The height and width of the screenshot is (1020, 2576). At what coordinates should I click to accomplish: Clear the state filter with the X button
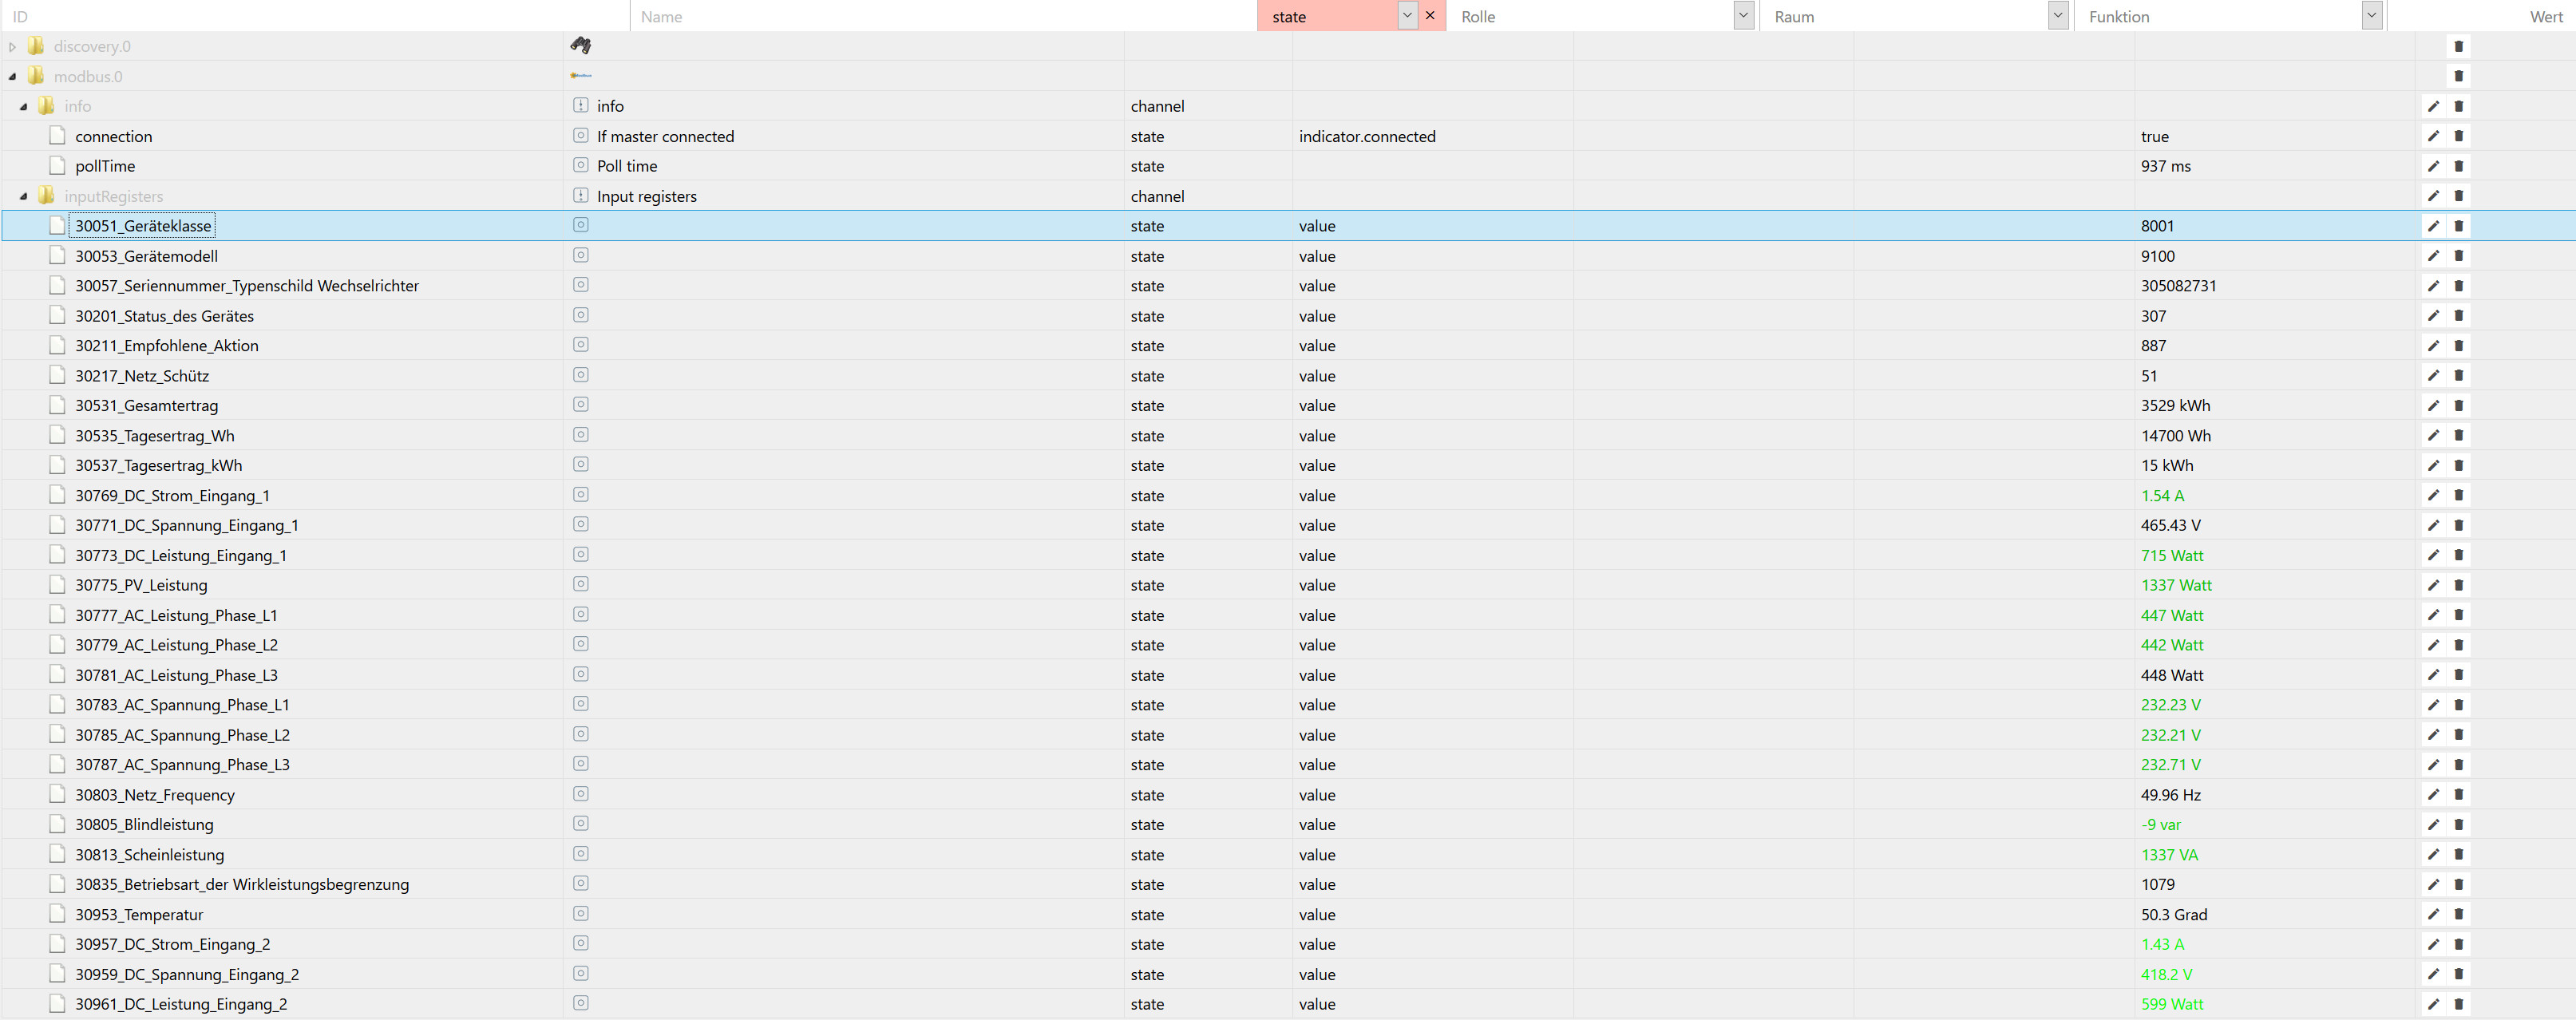tap(1431, 15)
